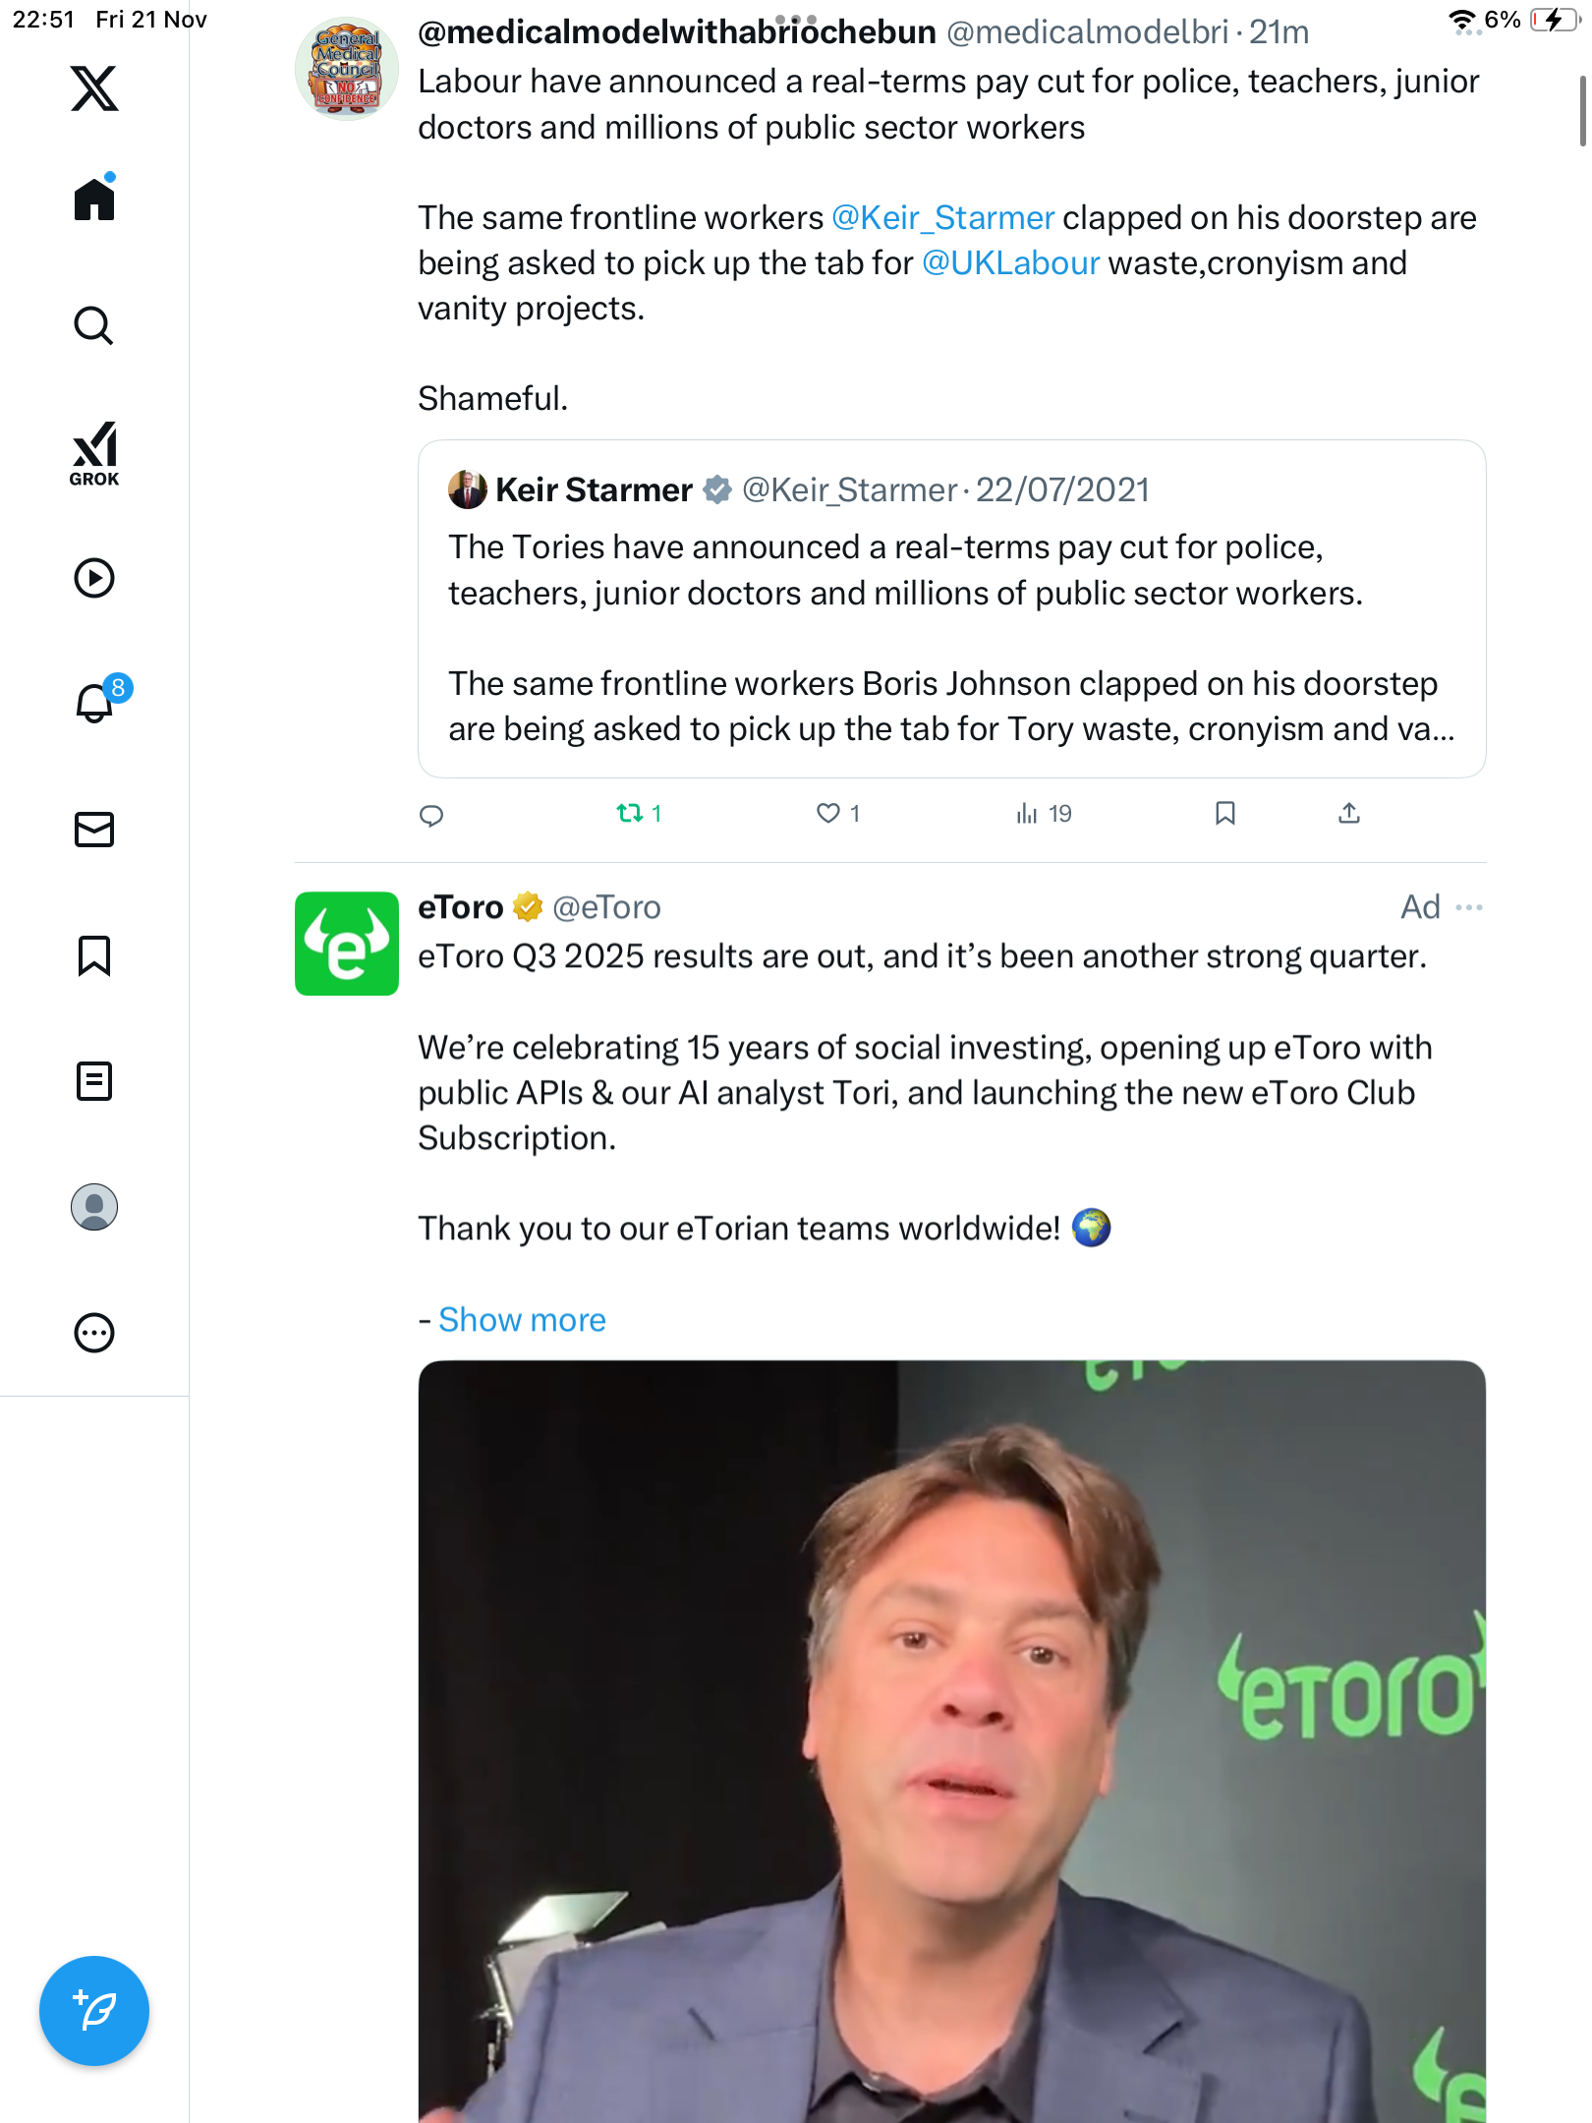
Task: Open Direct Messages envelope
Action: [x=94, y=830]
